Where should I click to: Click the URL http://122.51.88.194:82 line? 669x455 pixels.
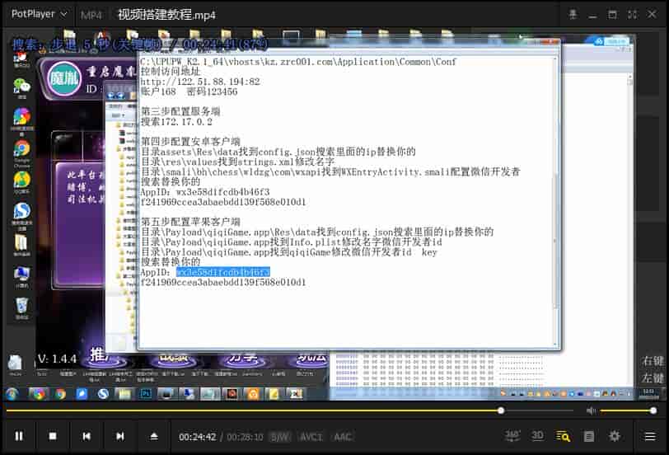click(200, 82)
